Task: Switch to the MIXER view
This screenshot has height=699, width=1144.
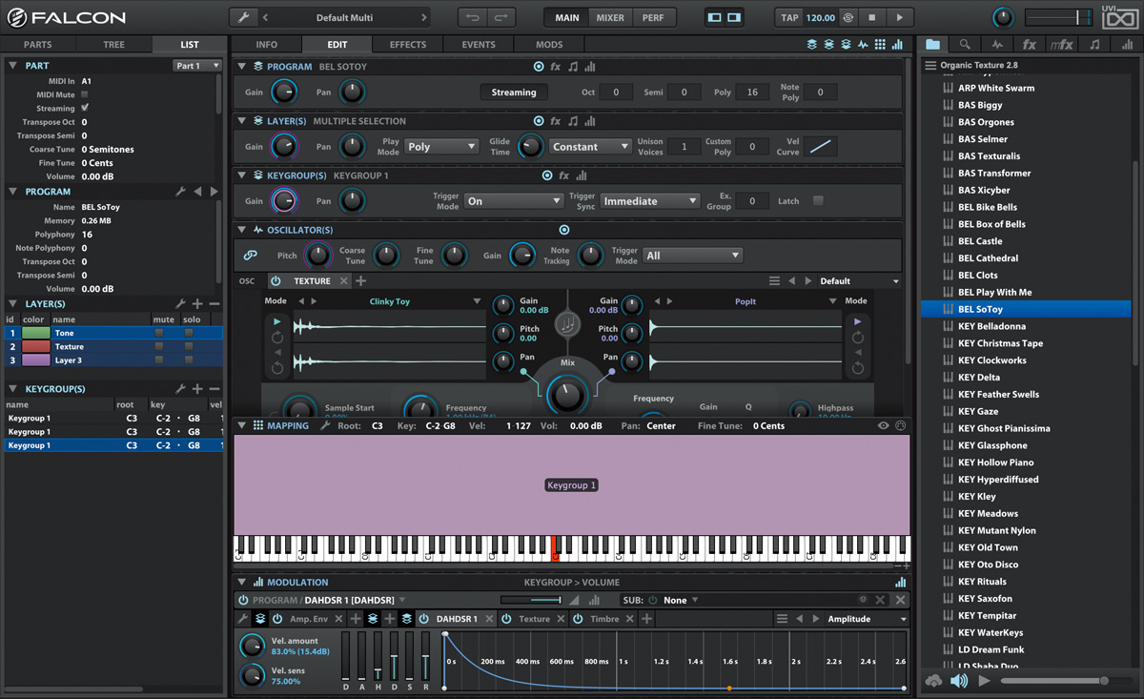Action: (x=610, y=17)
